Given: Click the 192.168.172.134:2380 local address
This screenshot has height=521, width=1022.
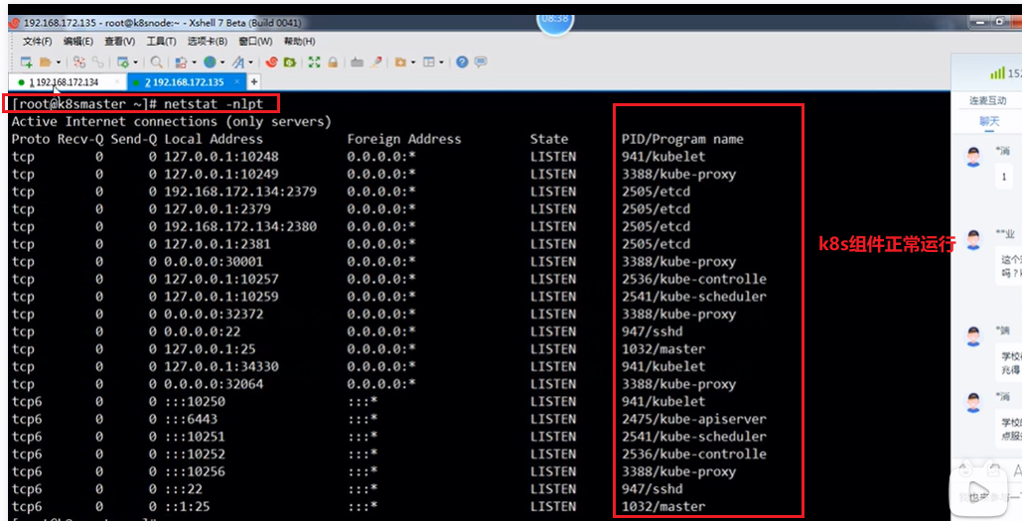Looking at the screenshot, I should (240, 226).
